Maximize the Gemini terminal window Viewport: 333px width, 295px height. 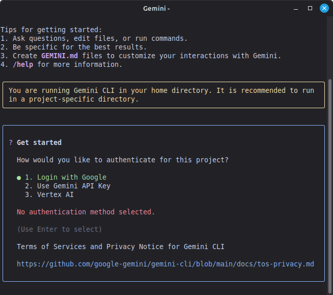[x=310, y=9]
